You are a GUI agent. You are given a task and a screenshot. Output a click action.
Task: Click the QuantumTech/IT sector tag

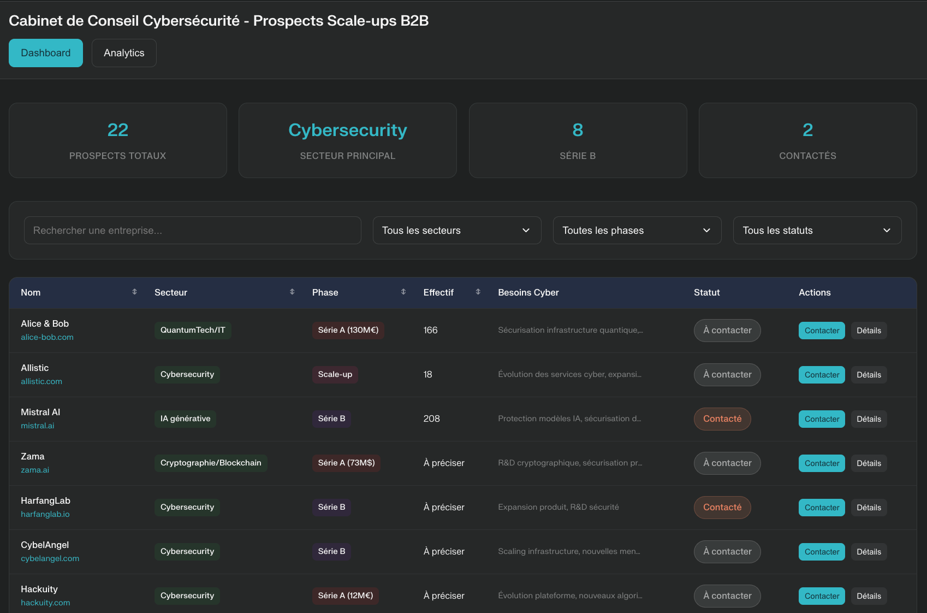point(193,331)
